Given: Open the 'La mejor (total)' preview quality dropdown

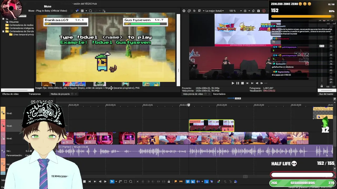Looking at the screenshot, I should pyautogui.click(x=215, y=11).
